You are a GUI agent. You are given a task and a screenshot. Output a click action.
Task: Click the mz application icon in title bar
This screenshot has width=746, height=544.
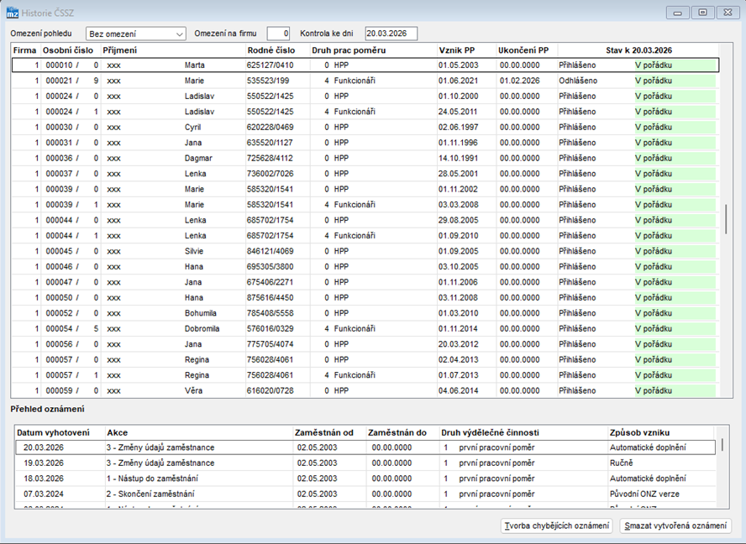12,13
